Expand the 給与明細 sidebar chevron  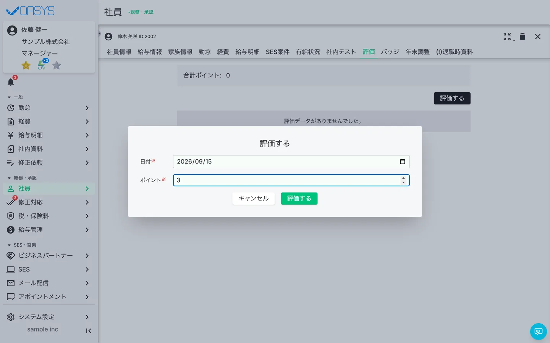point(87,135)
